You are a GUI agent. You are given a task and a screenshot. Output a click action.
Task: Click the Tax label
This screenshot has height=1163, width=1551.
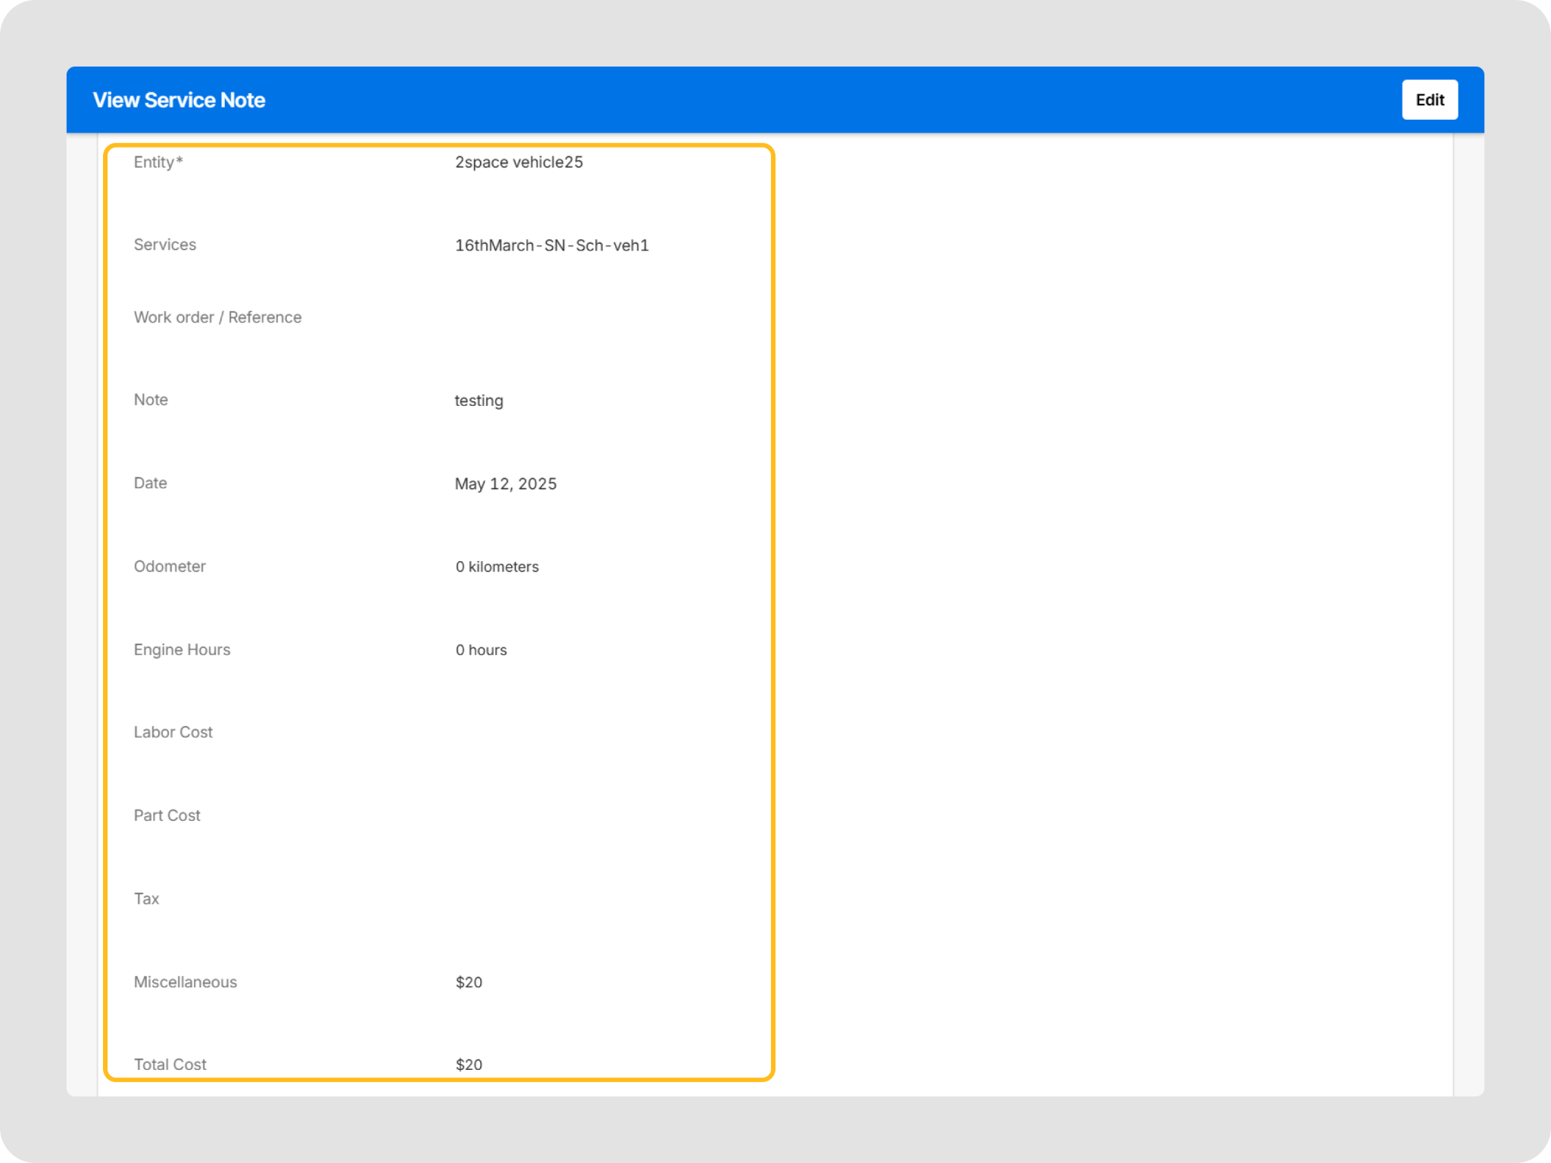click(146, 899)
